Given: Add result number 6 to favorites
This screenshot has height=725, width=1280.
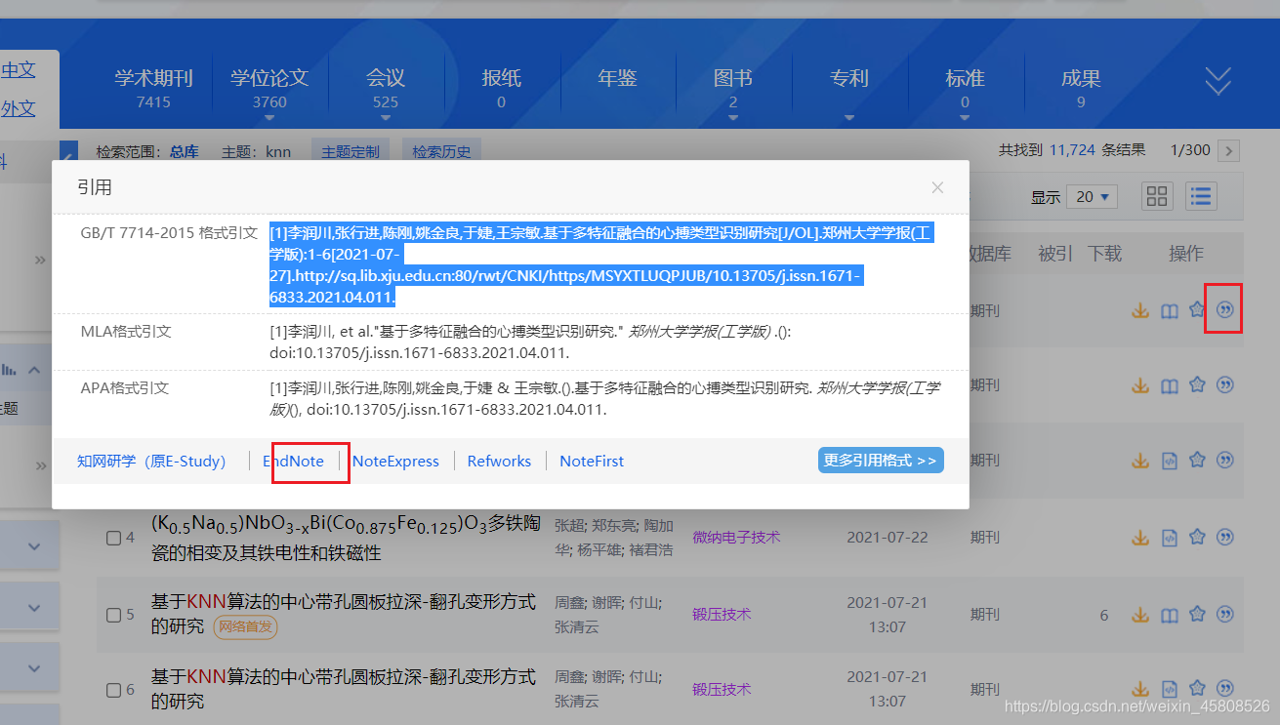Looking at the screenshot, I should coord(1197,689).
